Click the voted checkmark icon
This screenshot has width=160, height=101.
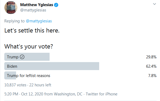click(x=22, y=57)
